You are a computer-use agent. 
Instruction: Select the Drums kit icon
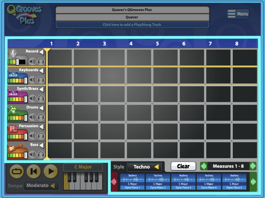(14, 110)
